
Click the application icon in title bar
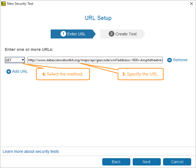point(3,4)
